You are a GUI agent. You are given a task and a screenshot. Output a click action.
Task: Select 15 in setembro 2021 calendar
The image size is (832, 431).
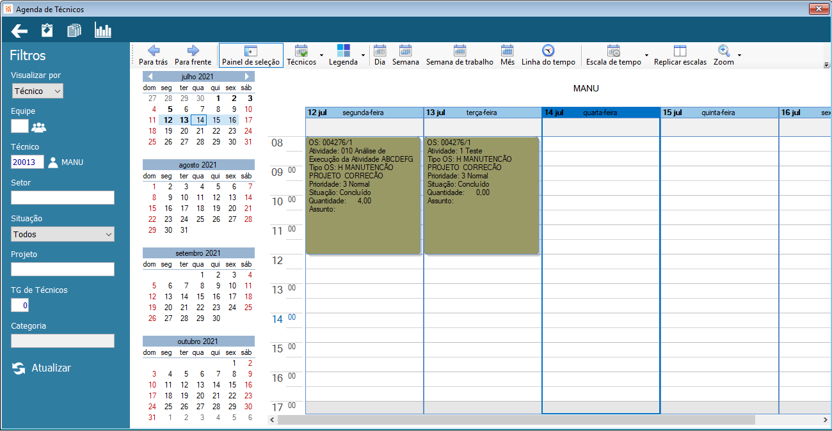200,297
